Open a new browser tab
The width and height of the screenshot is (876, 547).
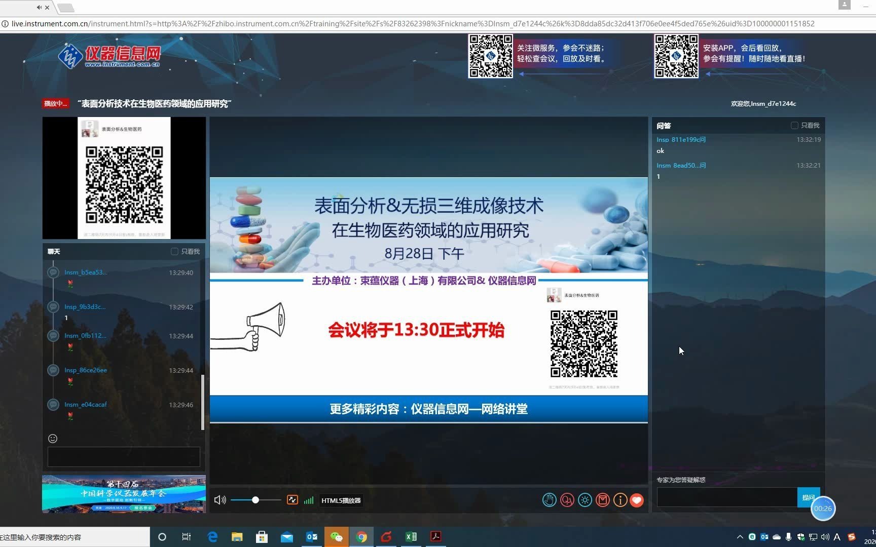[x=66, y=8]
